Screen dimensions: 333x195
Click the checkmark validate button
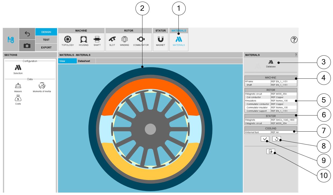coord(265,139)
